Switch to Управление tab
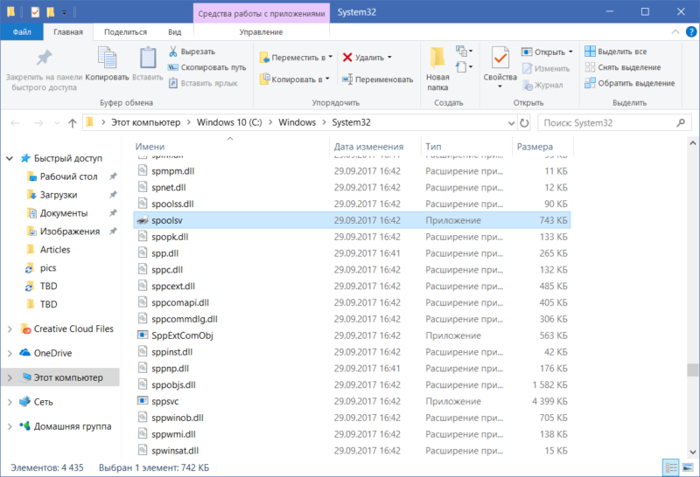The image size is (700, 477). tap(261, 32)
